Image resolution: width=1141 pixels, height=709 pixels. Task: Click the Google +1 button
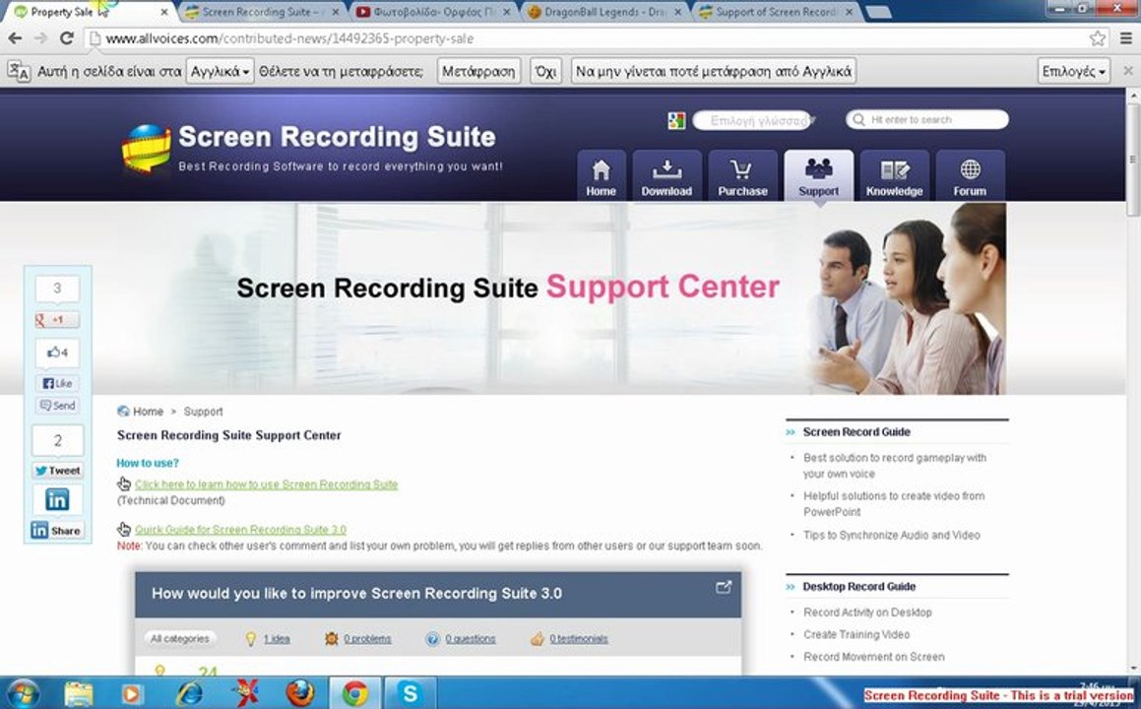tap(57, 320)
